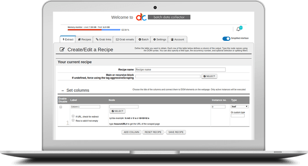Toggle the Simplified interface switch
The height and width of the screenshot is (166, 308).
tap(226, 39)
